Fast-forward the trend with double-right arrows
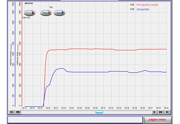 click(161, 112)
